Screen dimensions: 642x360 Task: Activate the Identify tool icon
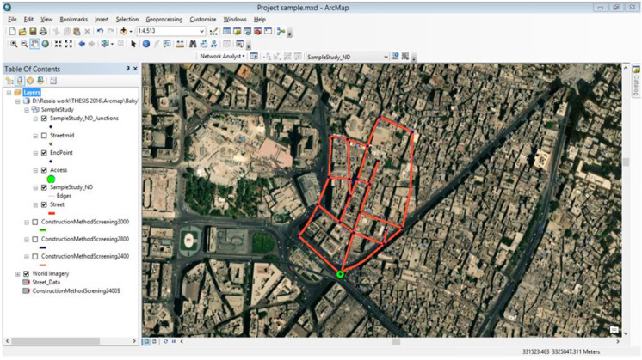tap(145, 44)
